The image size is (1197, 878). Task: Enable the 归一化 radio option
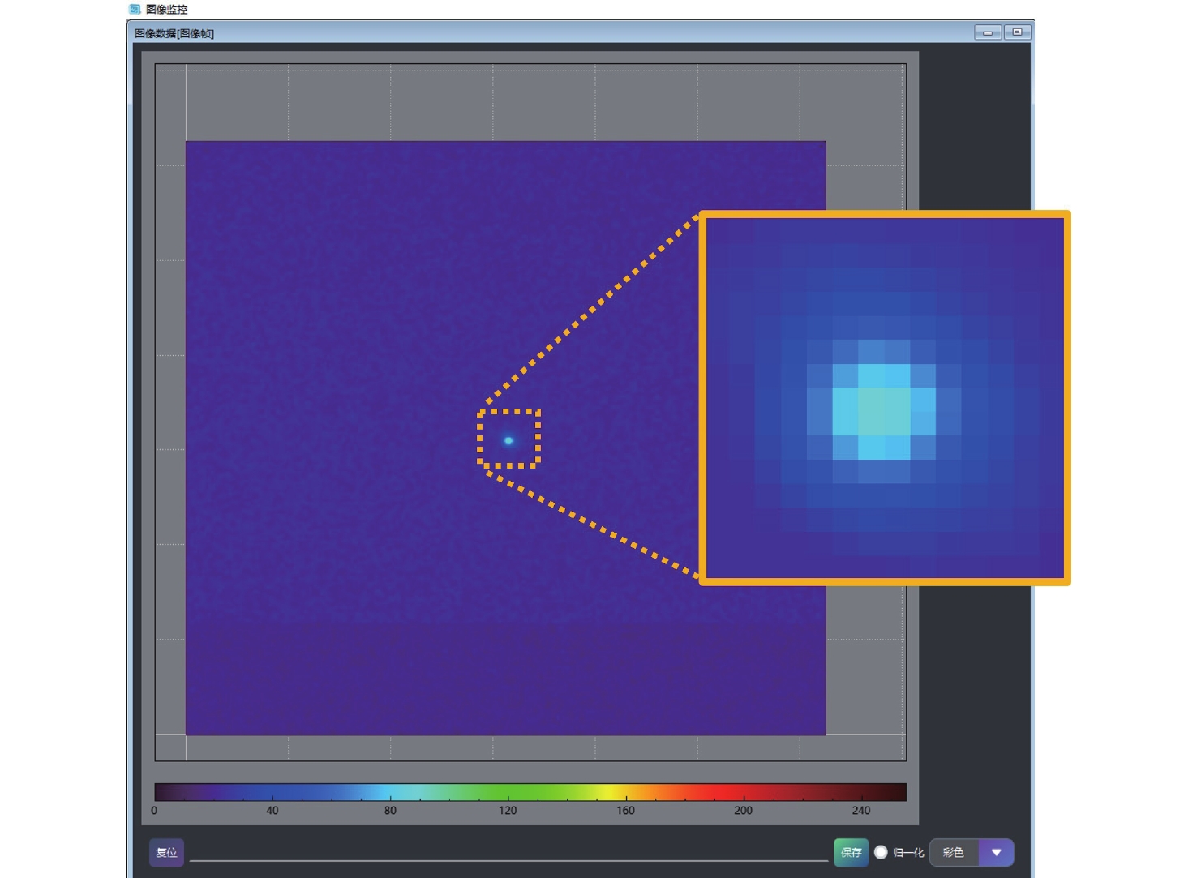[x=881, y=852]
